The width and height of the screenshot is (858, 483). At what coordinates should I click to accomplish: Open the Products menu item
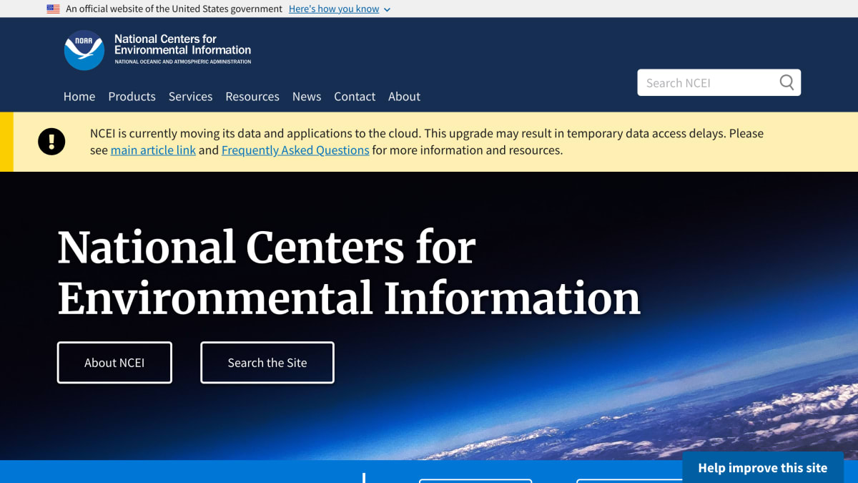pos(132,97)
